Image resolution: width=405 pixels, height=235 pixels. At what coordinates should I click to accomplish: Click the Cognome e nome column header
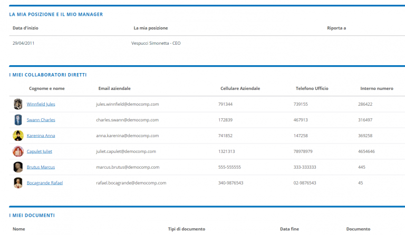click(x=47, y=88)
